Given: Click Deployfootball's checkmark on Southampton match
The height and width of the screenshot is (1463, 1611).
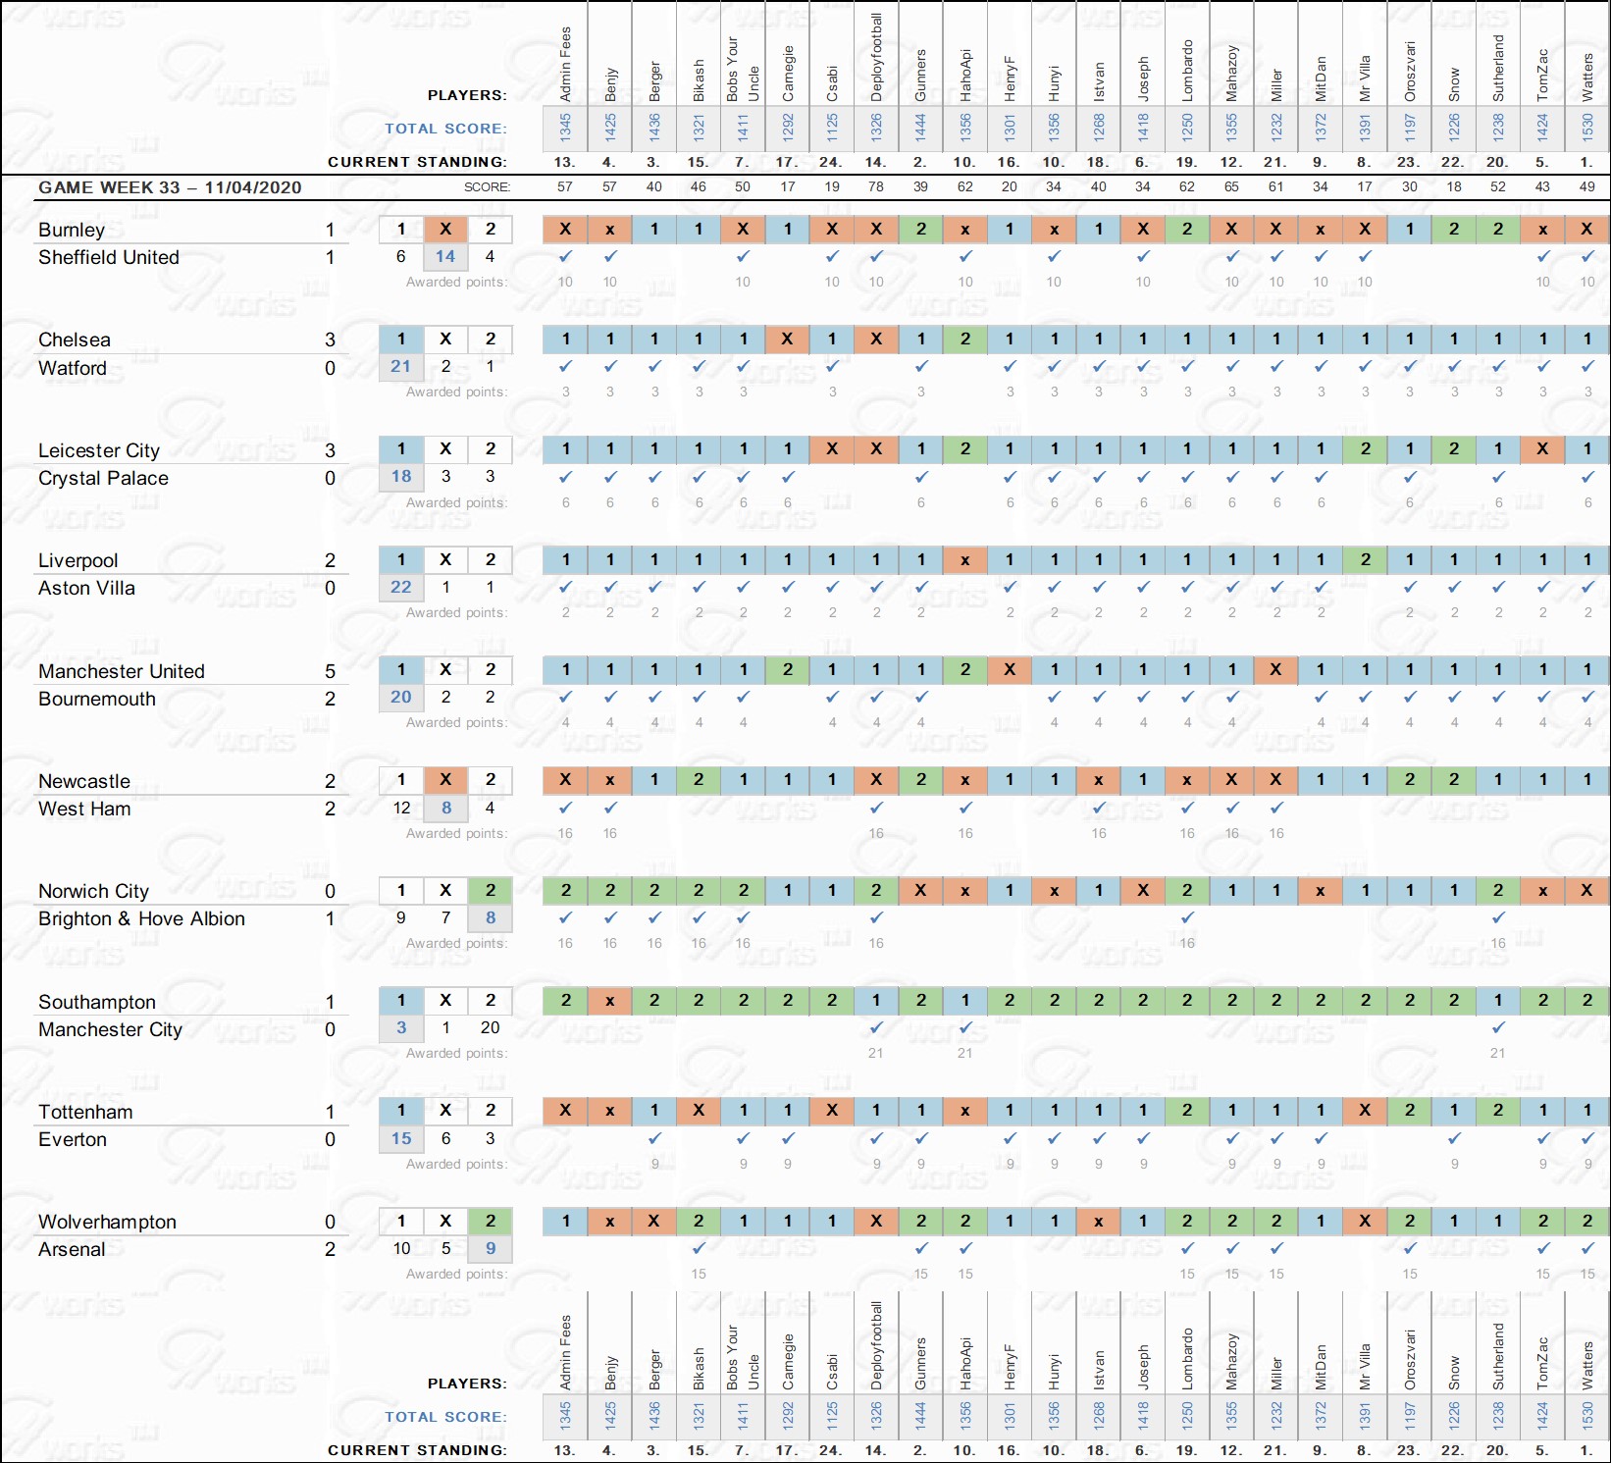Looking at the screenshot, I should click(x=876, y=1027).
